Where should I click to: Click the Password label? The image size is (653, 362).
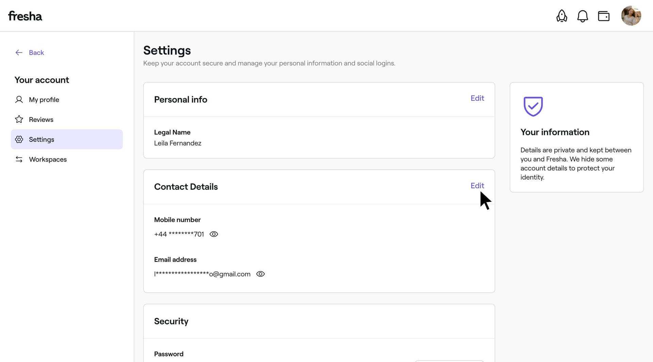169,354
